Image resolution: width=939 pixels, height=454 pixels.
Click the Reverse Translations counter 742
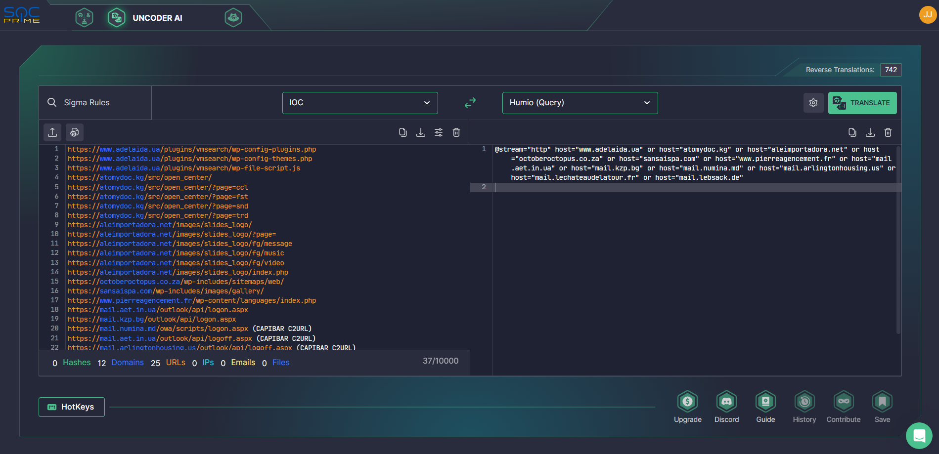click(891, 70)
